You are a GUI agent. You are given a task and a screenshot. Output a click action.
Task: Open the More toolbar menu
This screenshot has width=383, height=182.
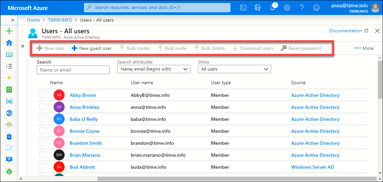(x=364, y=48)
